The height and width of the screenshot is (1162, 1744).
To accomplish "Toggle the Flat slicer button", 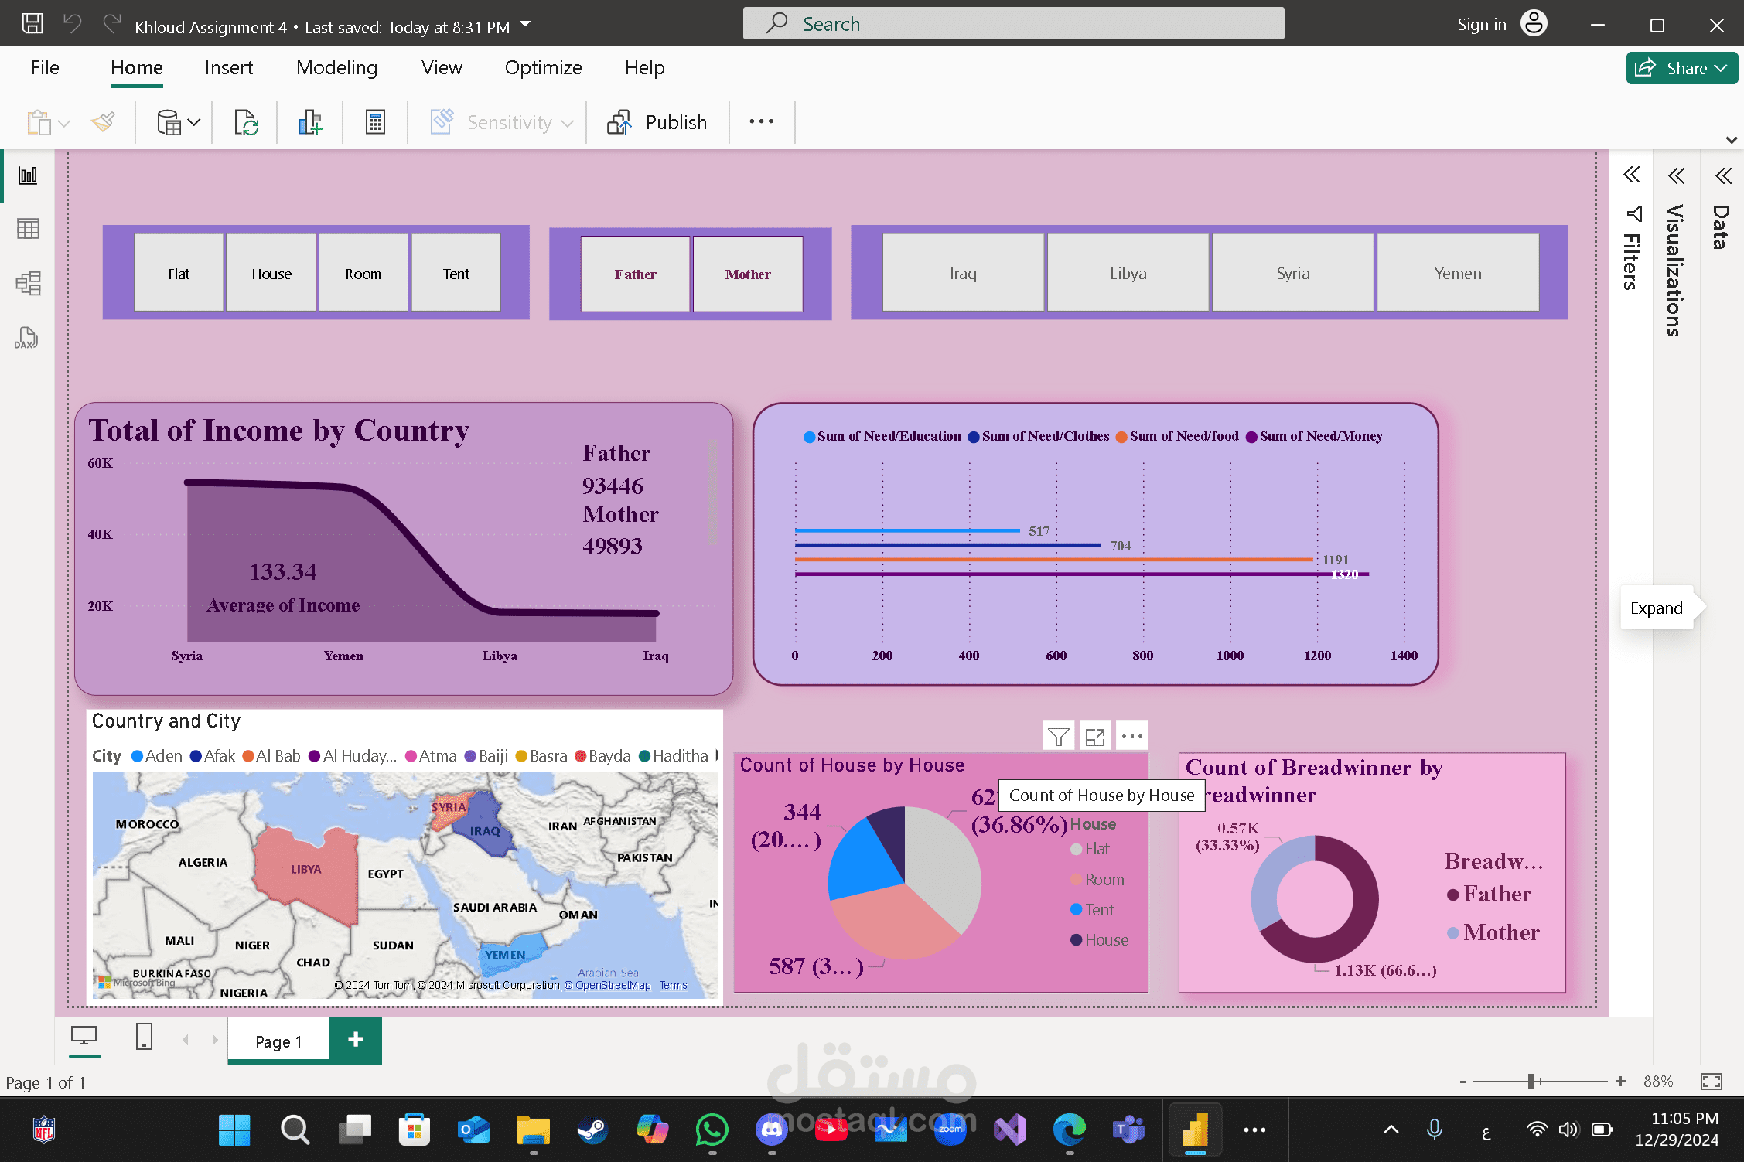I will click(x=179, y=274).
